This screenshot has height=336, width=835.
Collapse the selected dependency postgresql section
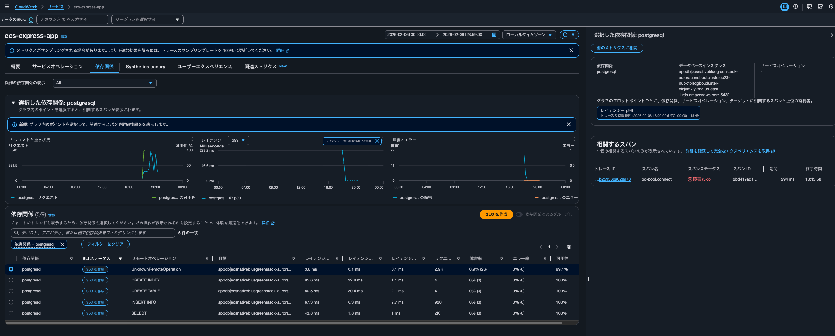click(x=13, y=103)
